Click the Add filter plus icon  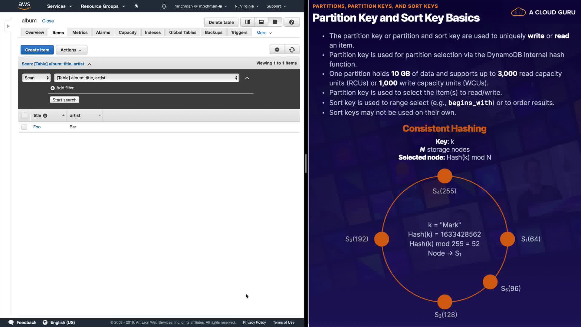[53, 88]
